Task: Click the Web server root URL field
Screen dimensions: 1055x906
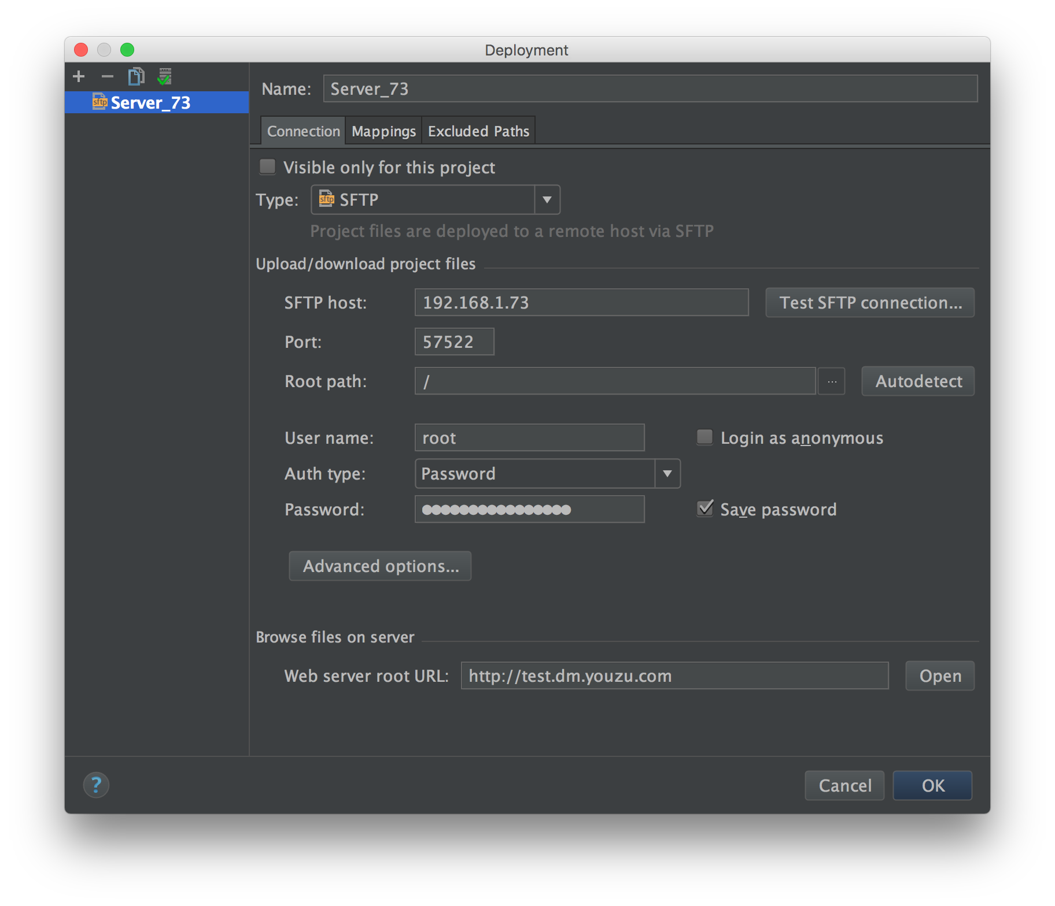Action: [674, 676]
